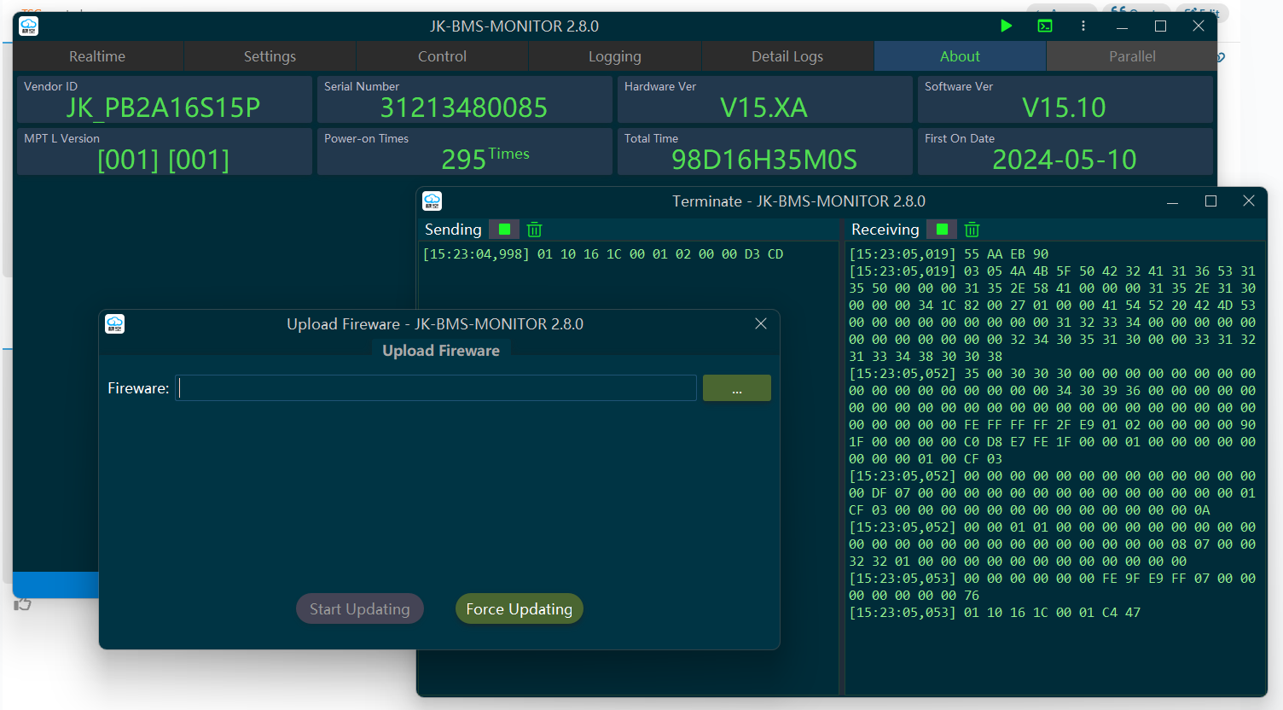Click the app logo in Terminate window
The width and height of the screenshot is (1283, 710).
click(x=433, y=201)
